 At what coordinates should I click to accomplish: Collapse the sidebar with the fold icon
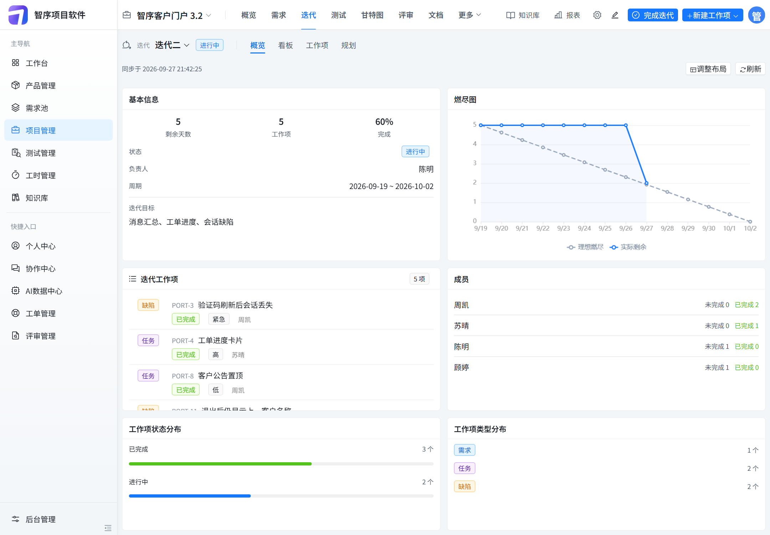[x=108, y=528]
